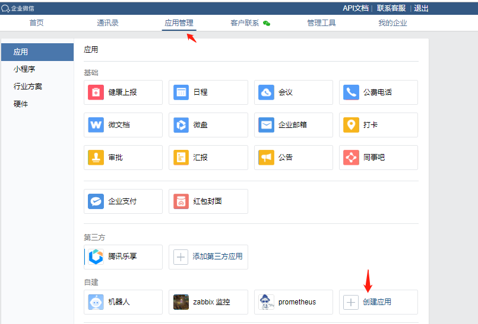
Task: Click the 企业支付 label text
Action: click(x=122, y=201)
